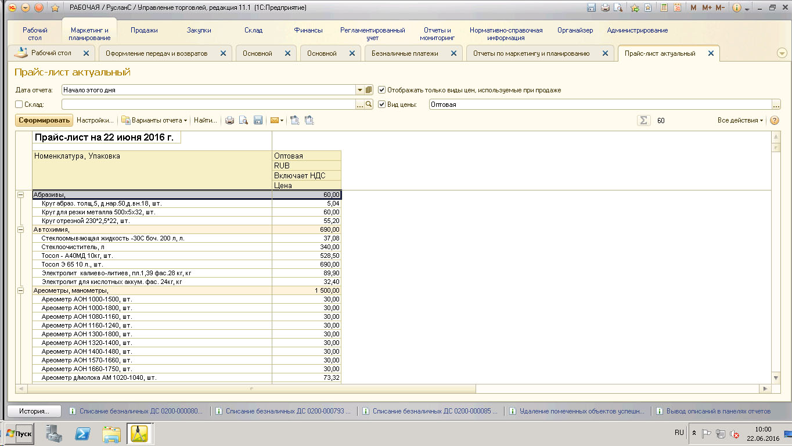Switch to Безналичные платежи tab
The height and width of the screenshot is (446, 792).
click(405, 53)
